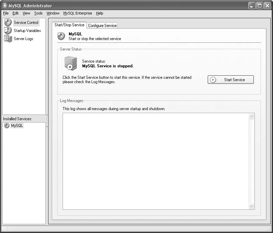Image resolution: width=273 pixels, height=233 pixels.
Task: Open the MySQL Enterprise menu
Action: click(x=77, y=13)
